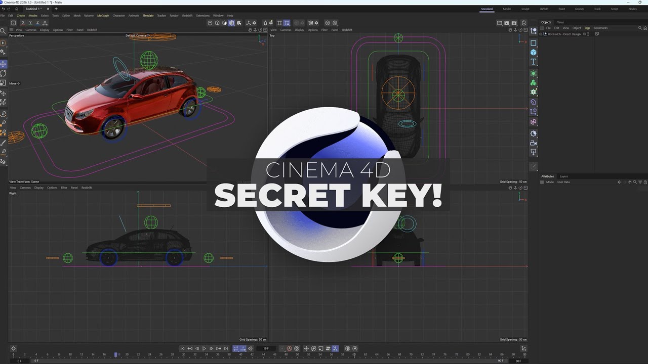The image size is (648, 364).
Task: Open the Perspective viewport hamburger menu
Action: pos(12,30)
